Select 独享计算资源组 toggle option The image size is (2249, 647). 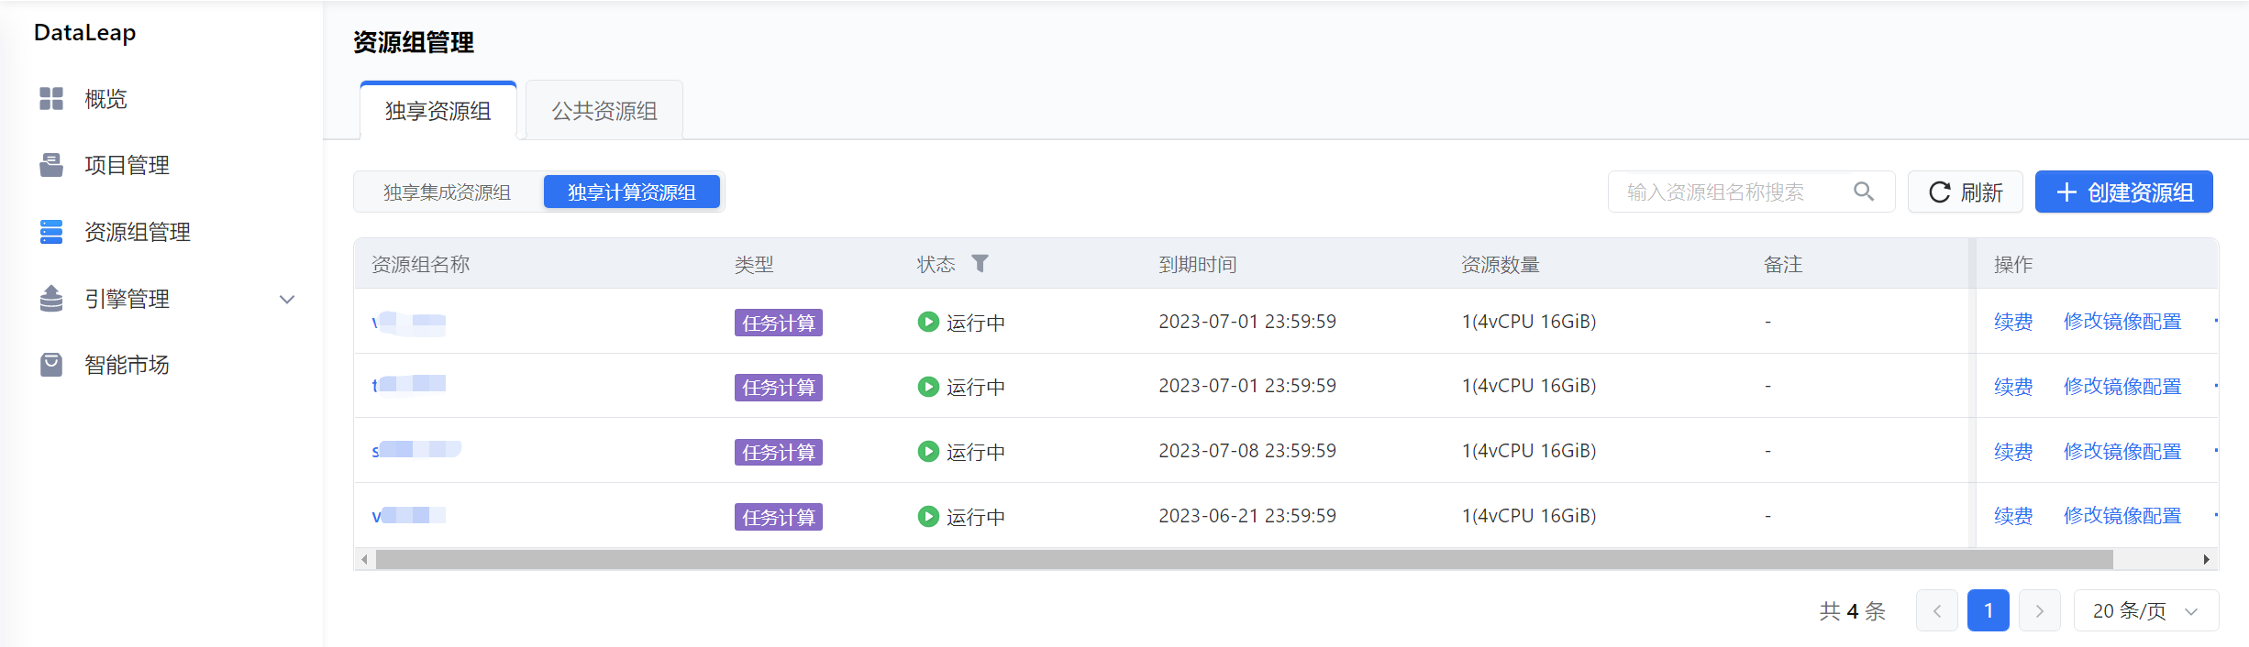click(631, 192)
